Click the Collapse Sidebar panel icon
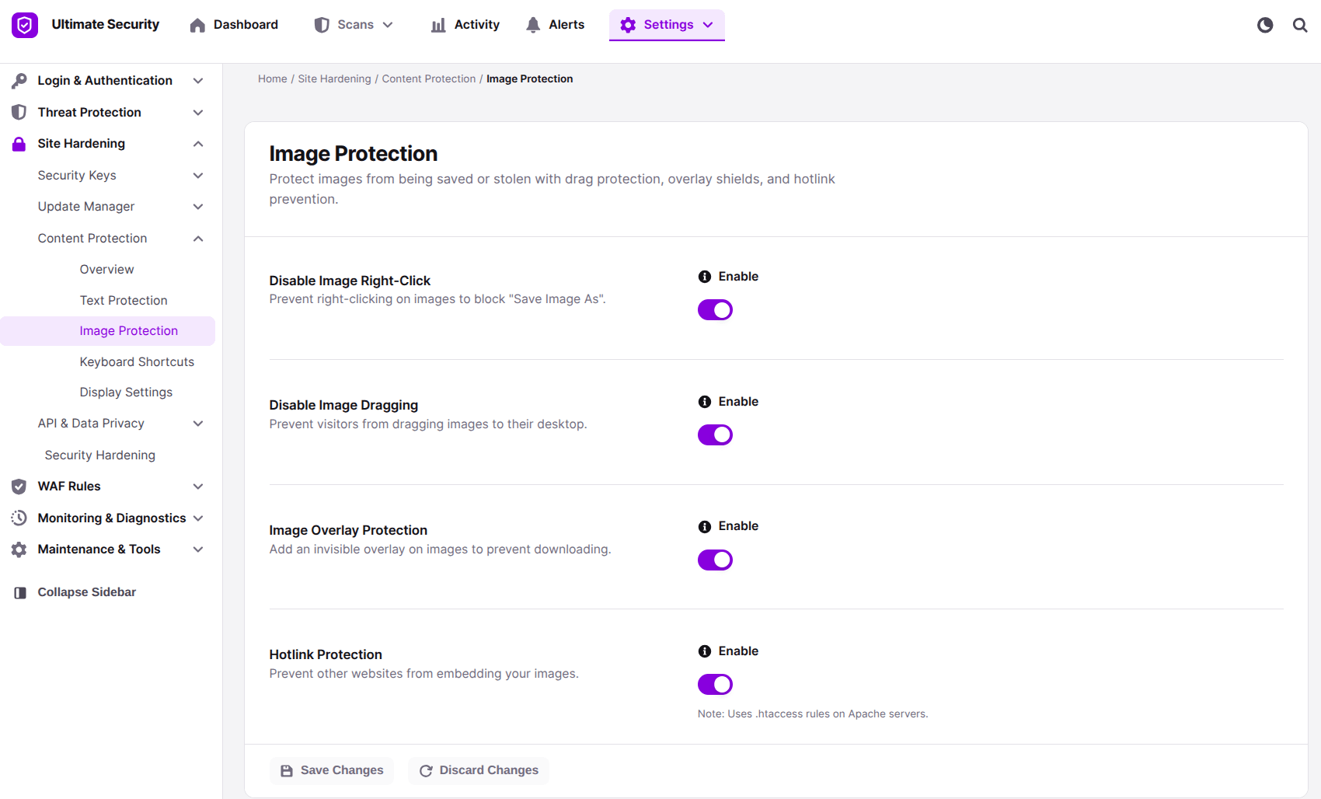 click(20, 592)
